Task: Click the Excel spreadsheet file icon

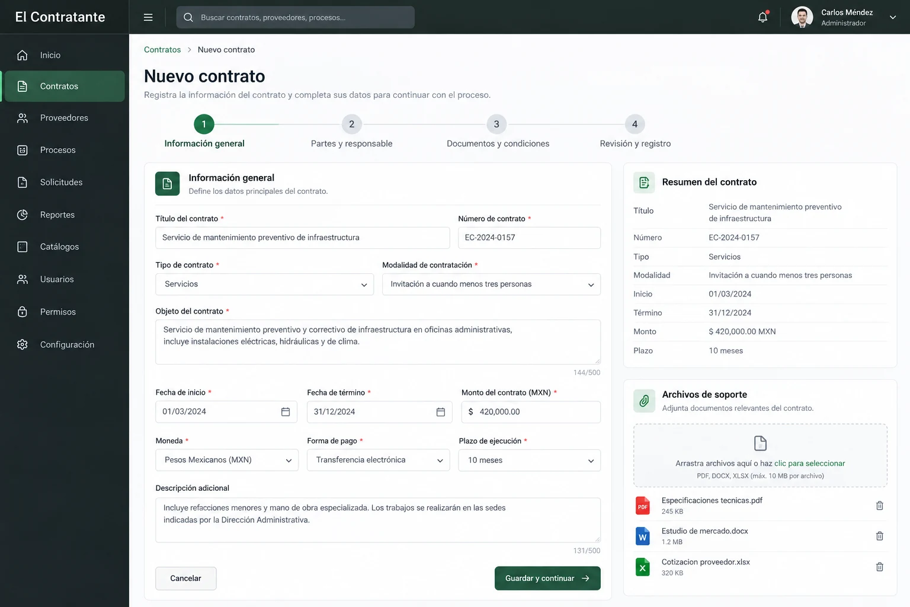Action: pos(643,567)
